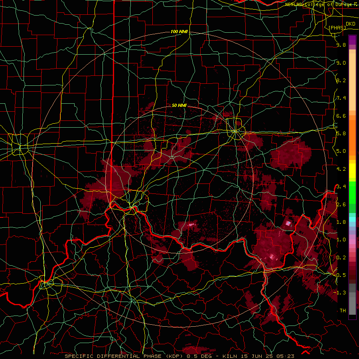Pick the orange segment of the color bar
This screenshot has height=359, width=359.
pos(352,137)
